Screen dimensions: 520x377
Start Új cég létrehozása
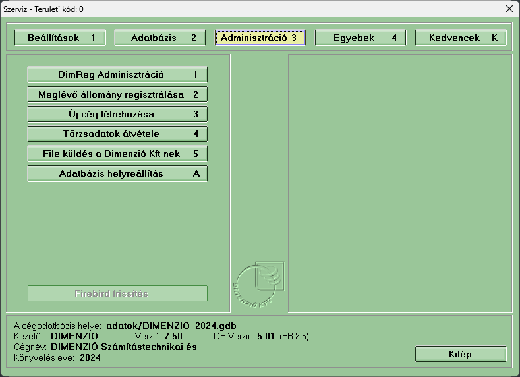pyautogui.click(x=118, y=114)
